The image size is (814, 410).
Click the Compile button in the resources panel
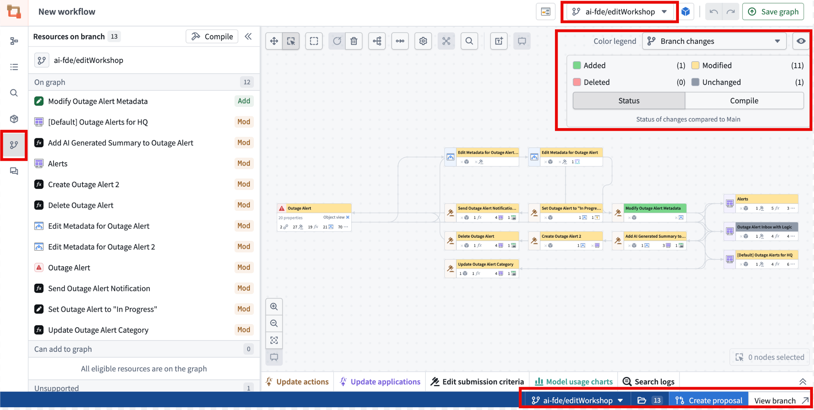tap(212, 37)
